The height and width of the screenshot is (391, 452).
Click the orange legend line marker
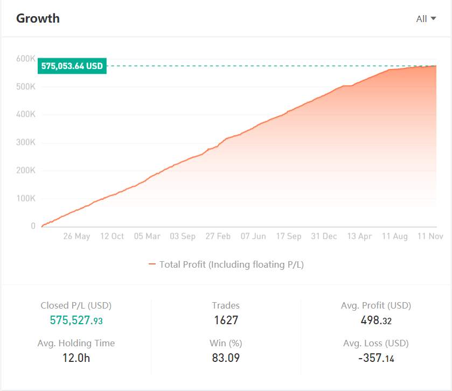(x=152, y=264)
